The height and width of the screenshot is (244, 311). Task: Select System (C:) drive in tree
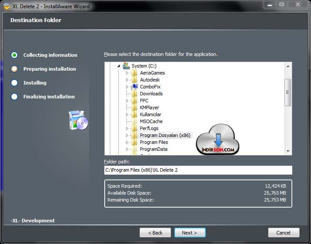click(x=144, y=66)
